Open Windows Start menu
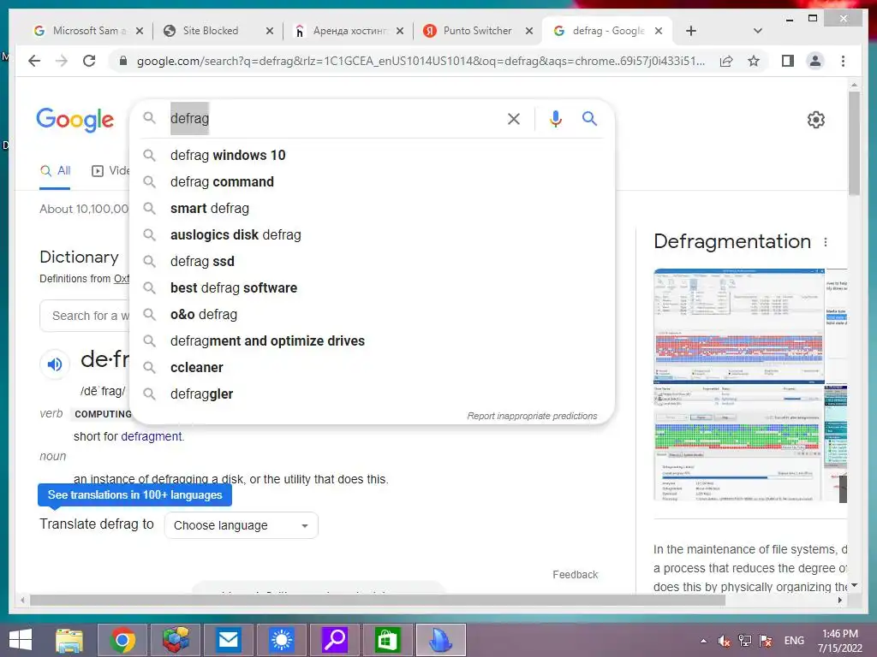 point(21,640)
